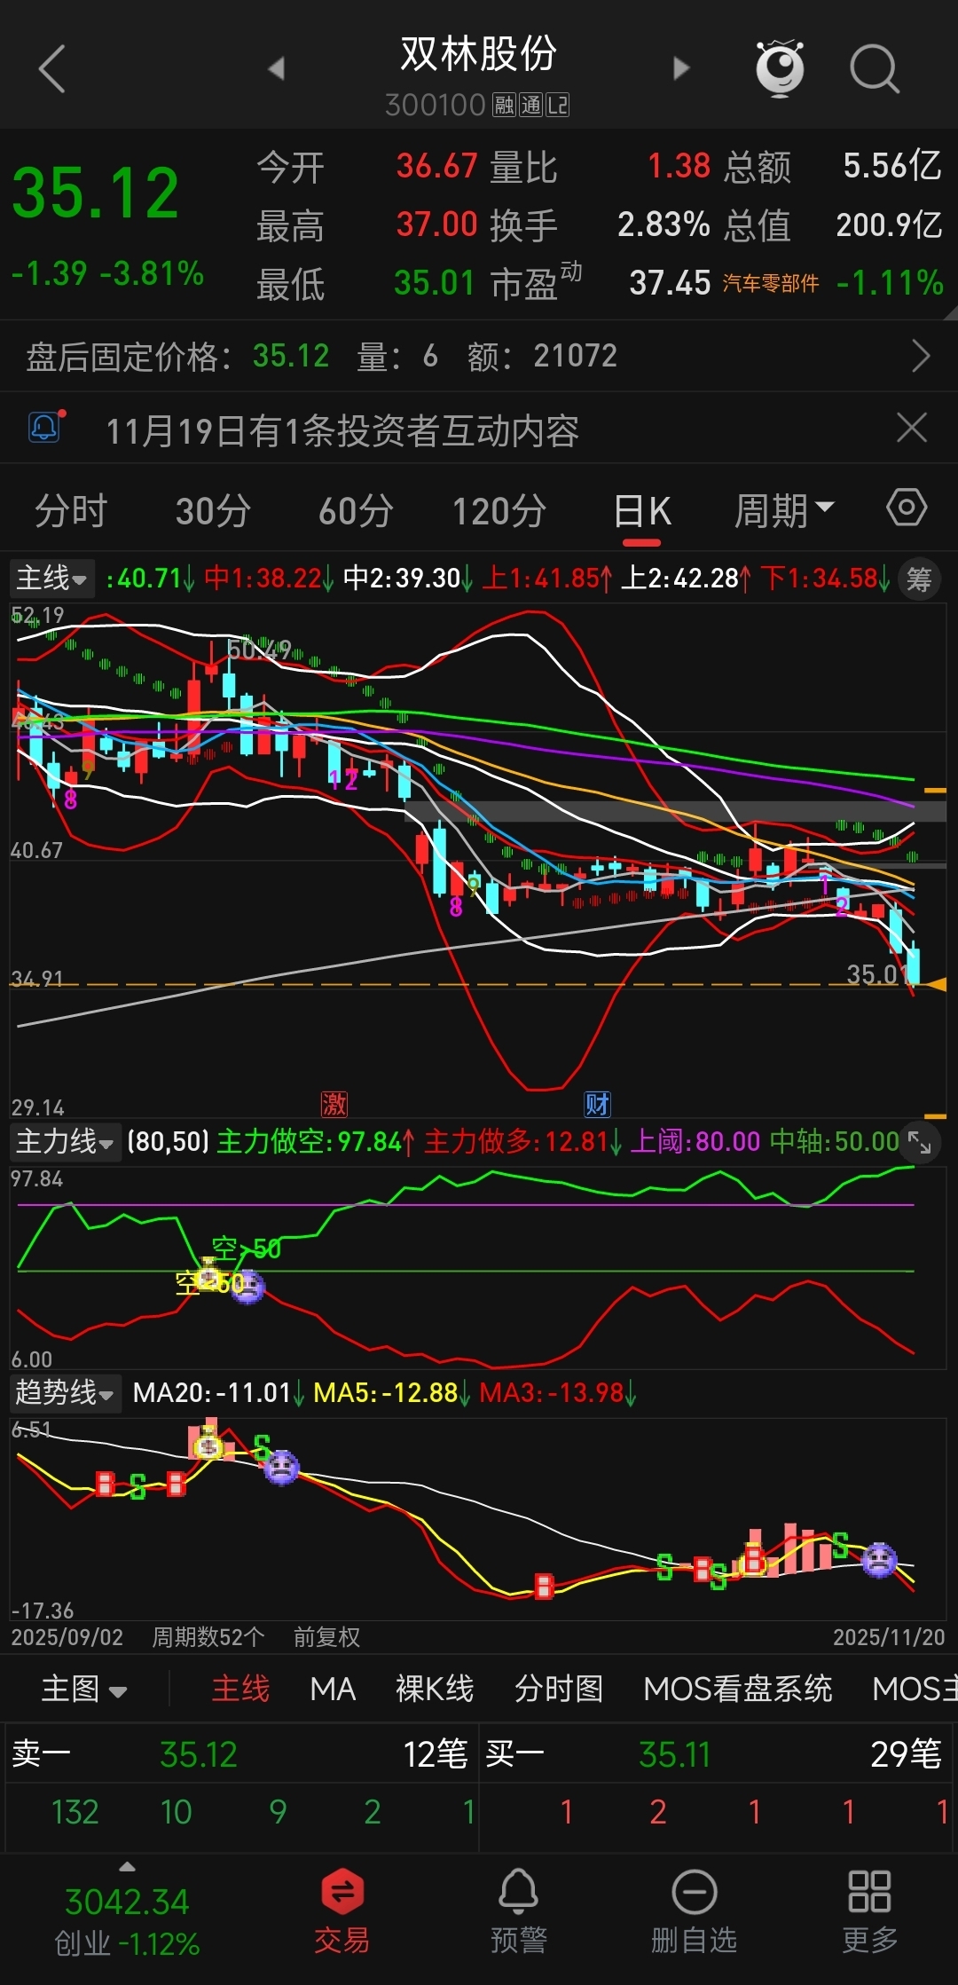Screen dimensions: 958x1985
Task: Tap the 激 marker on chart
Action: tap(334, 1104)
